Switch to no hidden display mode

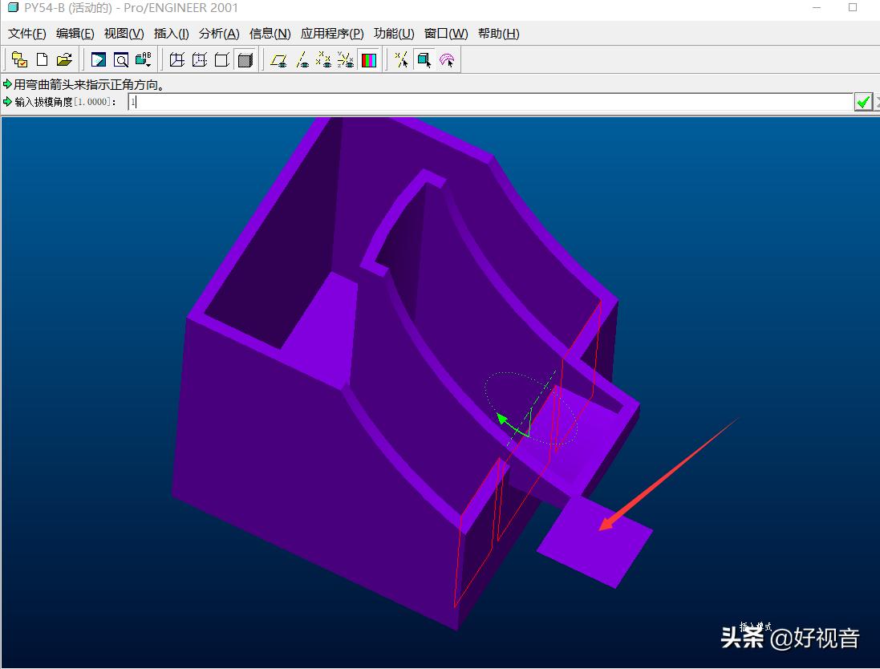[x=222, y=60]
